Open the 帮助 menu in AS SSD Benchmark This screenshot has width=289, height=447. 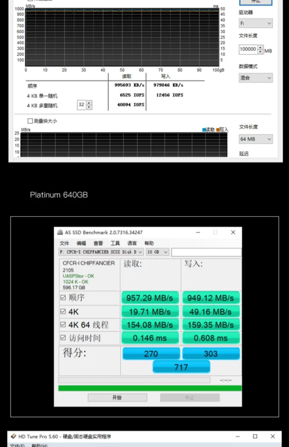pos(149,243)
